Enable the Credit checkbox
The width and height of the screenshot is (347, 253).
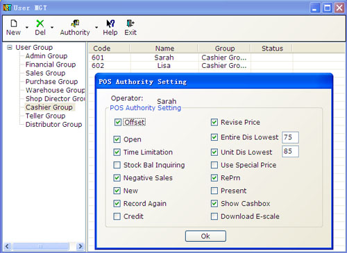(x=117, y=216)
